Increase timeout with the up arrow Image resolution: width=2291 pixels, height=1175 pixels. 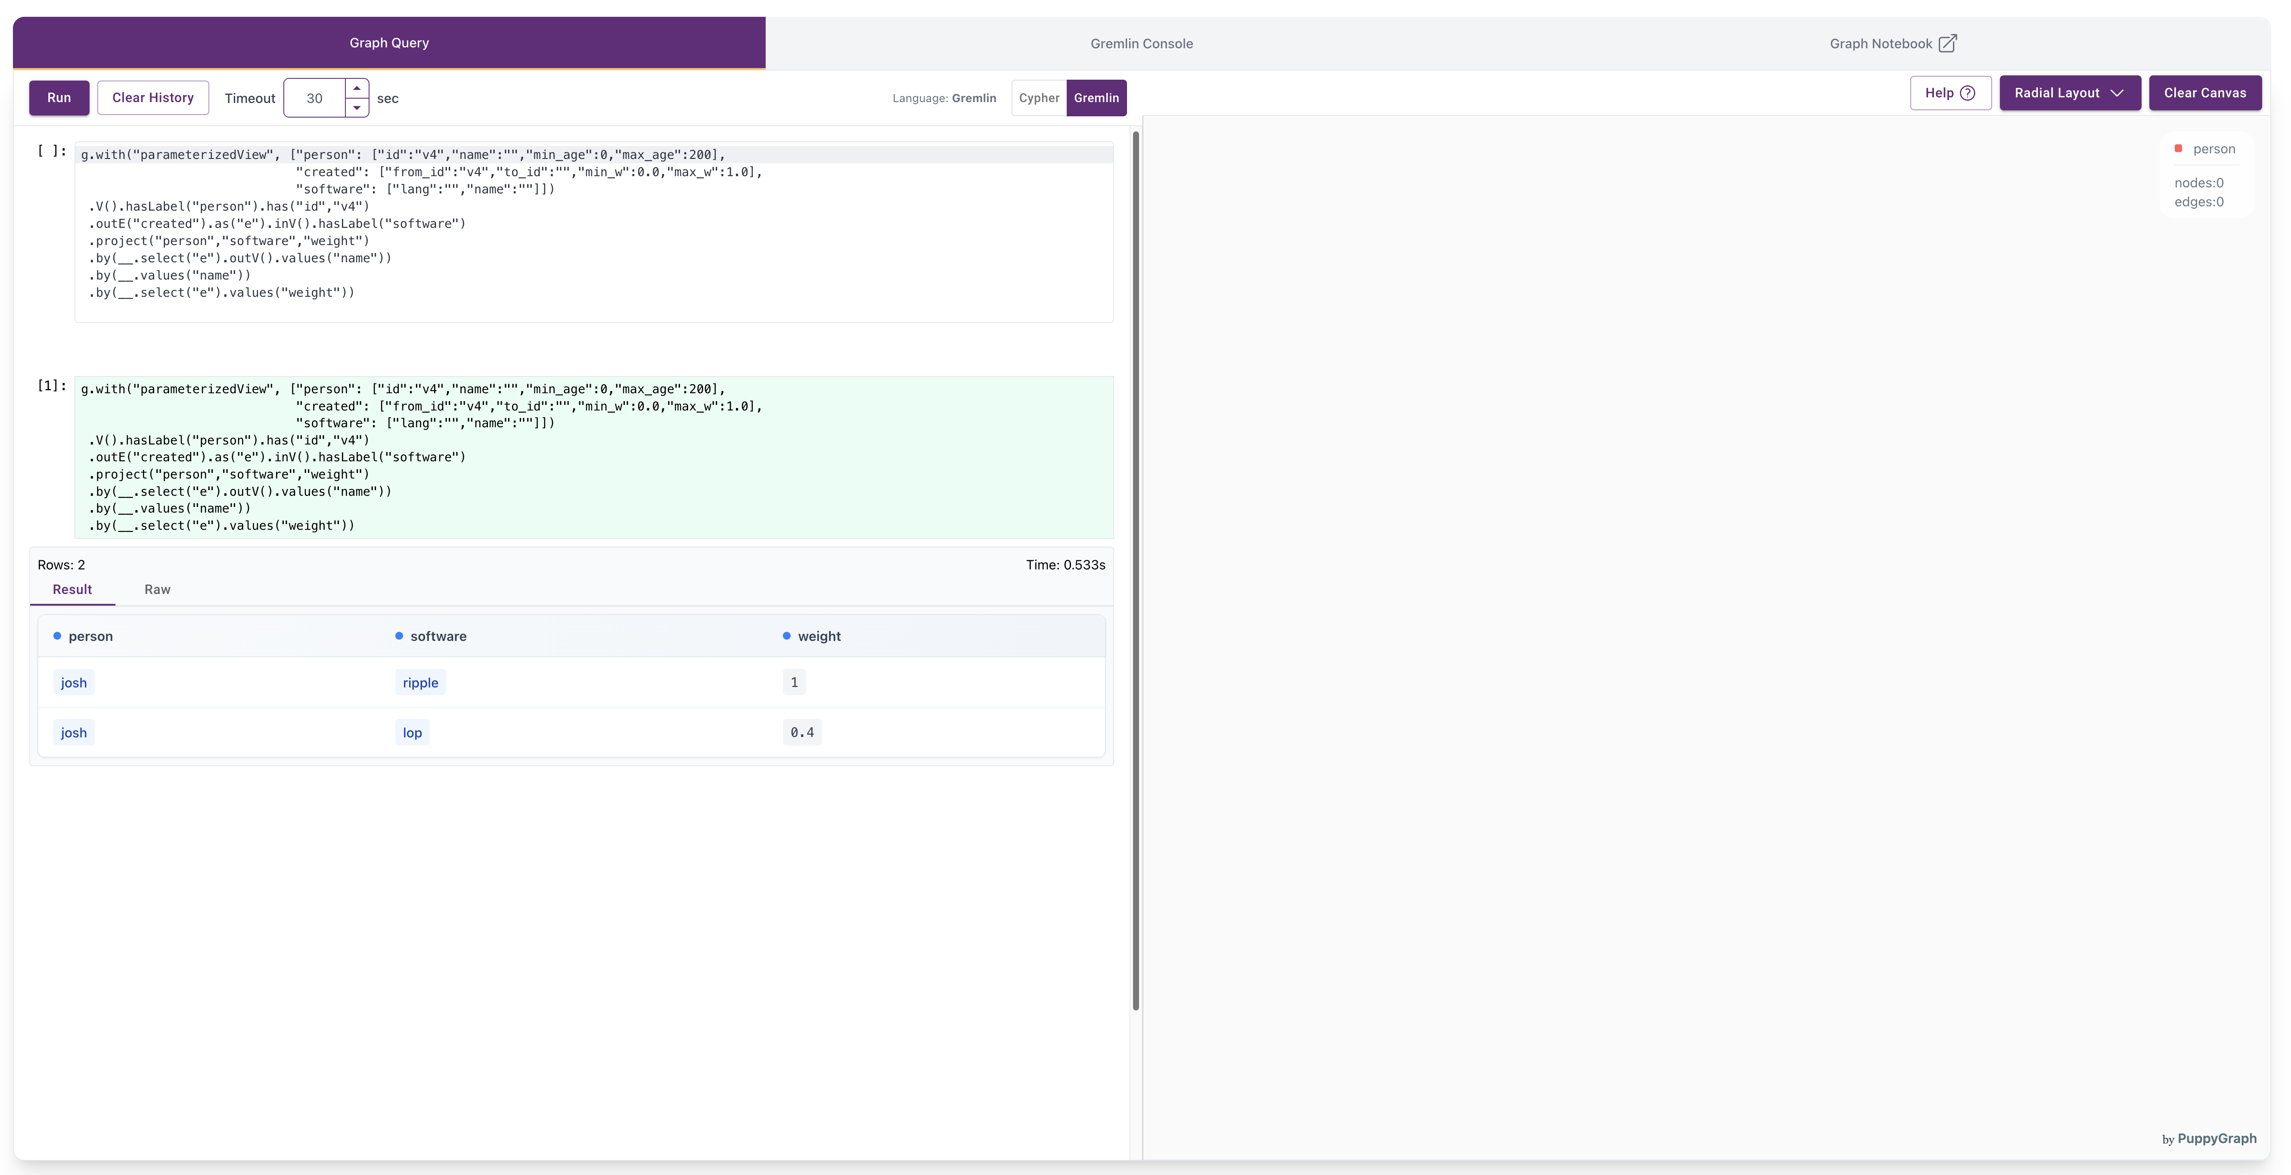[x=357, y=88]
